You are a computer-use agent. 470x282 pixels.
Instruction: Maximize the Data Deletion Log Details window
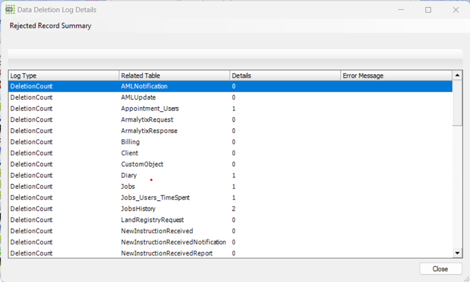click(x=428, y=10)
